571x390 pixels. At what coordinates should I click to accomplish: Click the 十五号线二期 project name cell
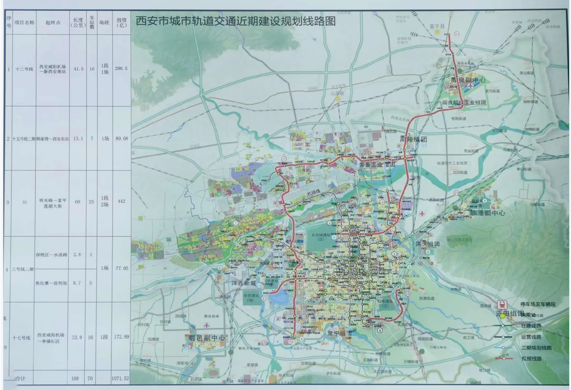click(x=24, y=139)
